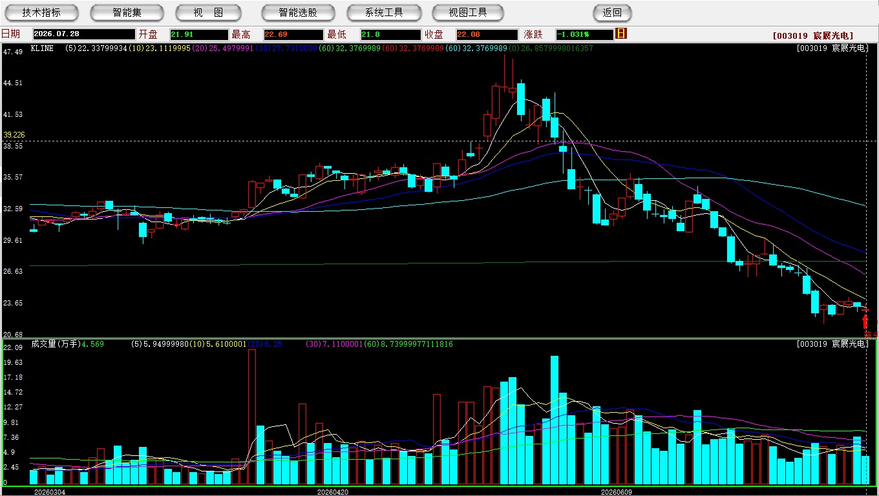Select the 开盘 value 21.91

click(x=199, y=34)
